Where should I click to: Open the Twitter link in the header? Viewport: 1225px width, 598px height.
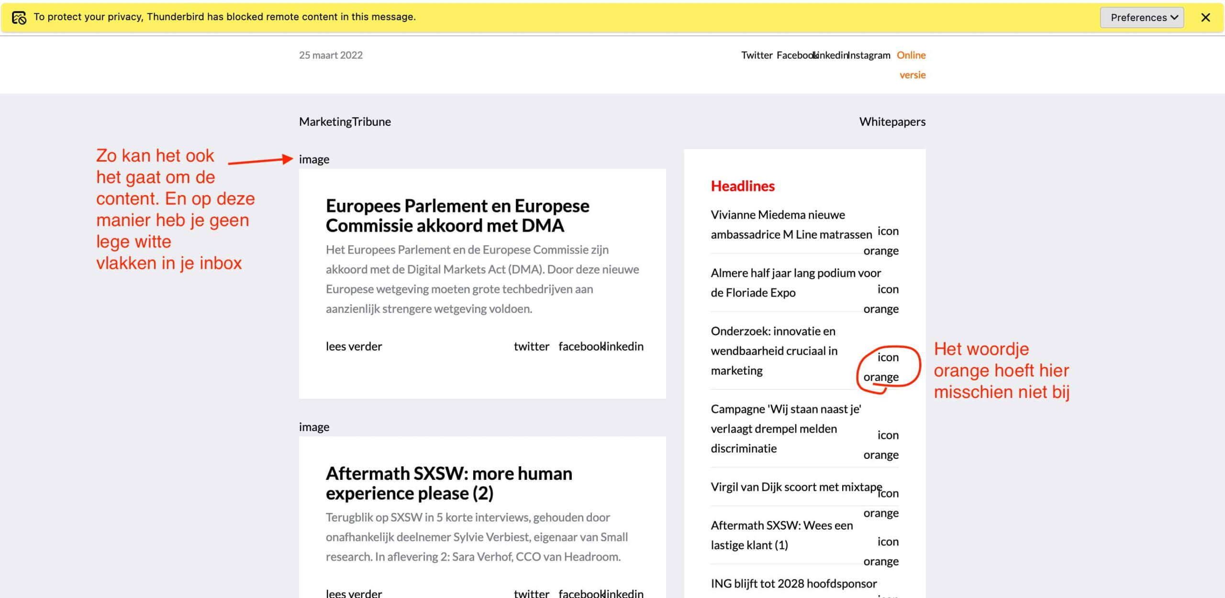point(757,55)
